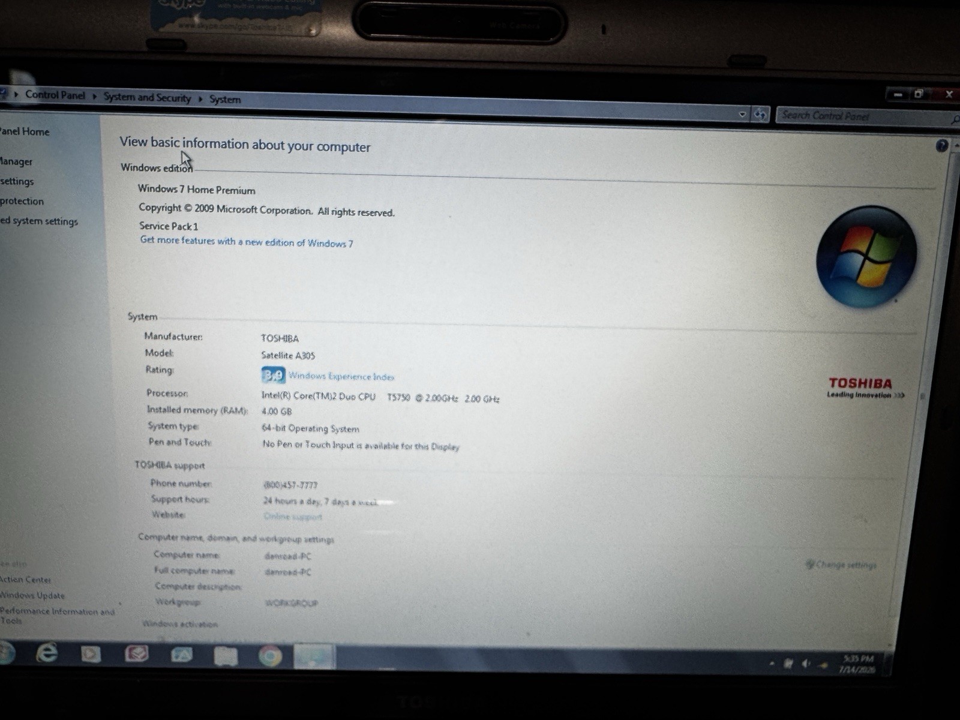The height and width of the screenshot is (720, 960).
Task: Select the System breadcrumb segment
Action: (x=225, y=100)
